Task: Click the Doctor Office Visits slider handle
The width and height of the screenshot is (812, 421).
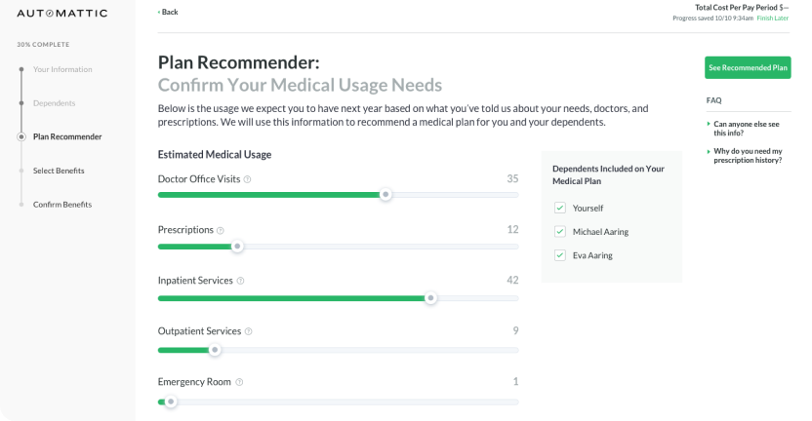Action: (x=386, y=195)
